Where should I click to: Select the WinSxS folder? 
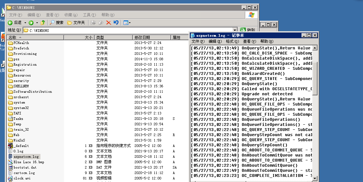click(x=17, y=140)
